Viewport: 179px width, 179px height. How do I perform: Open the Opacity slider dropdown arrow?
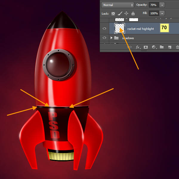click(162, 5)
